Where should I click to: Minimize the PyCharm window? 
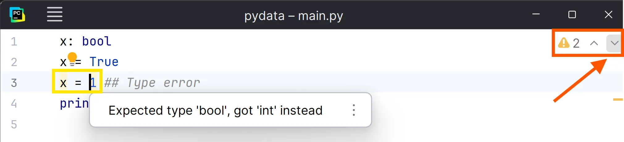(536, 14)
